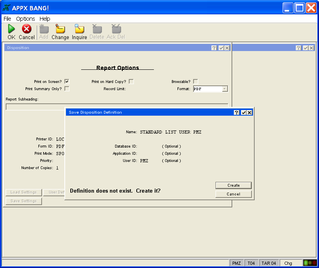
Task: Open the Options menu
Action: [x=25, y=19]
